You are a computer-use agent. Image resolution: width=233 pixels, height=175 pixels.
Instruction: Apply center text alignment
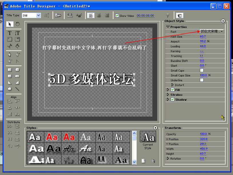click(x=99, y=15)
